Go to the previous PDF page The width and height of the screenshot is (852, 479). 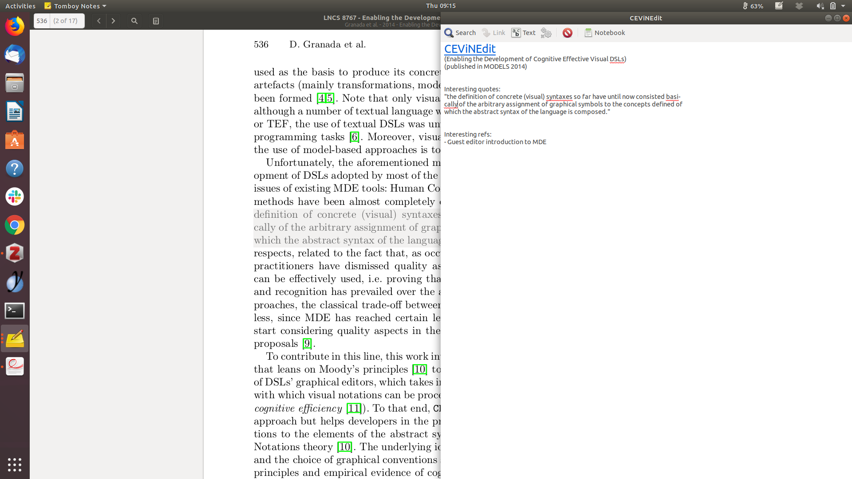(99, 21)
